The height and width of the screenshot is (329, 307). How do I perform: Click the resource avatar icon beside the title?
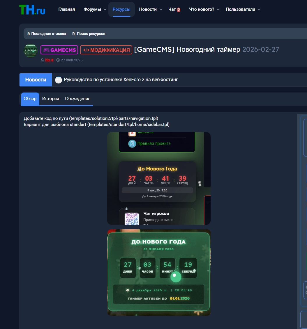coord(31,51)
